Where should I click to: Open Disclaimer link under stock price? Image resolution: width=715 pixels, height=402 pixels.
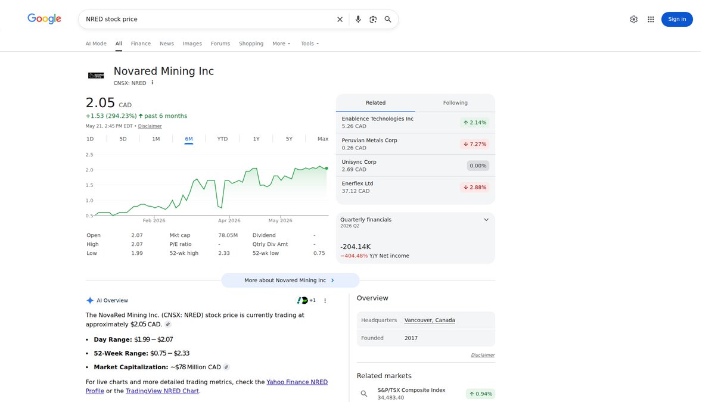(150, 126)
